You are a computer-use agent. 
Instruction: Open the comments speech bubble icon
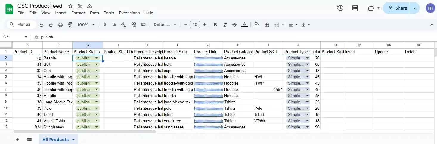[x=355, y=8]
